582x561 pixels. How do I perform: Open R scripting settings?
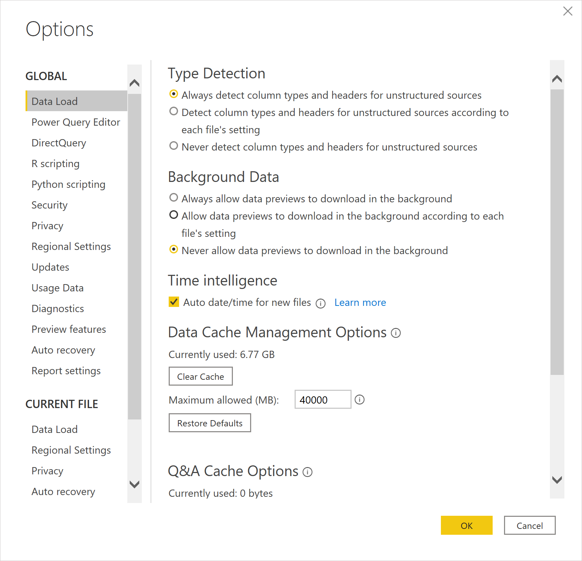pos(56,164)
